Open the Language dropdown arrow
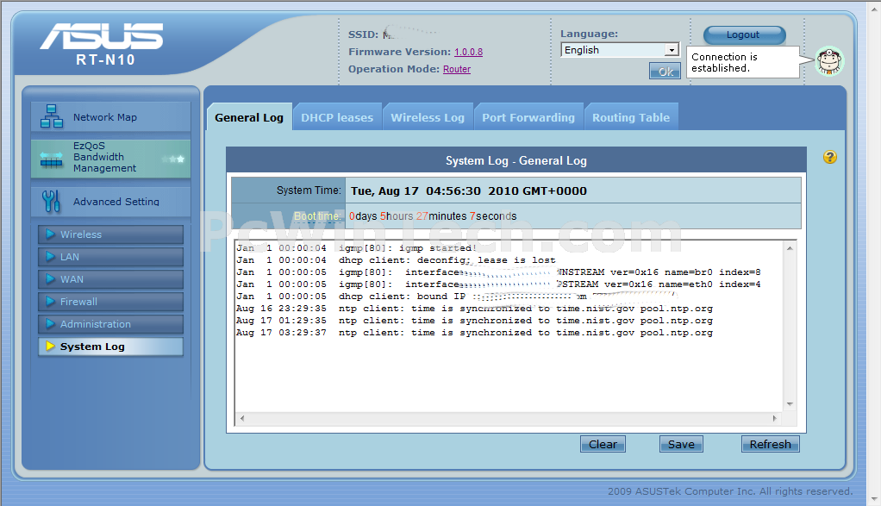 tap(672, 50)
